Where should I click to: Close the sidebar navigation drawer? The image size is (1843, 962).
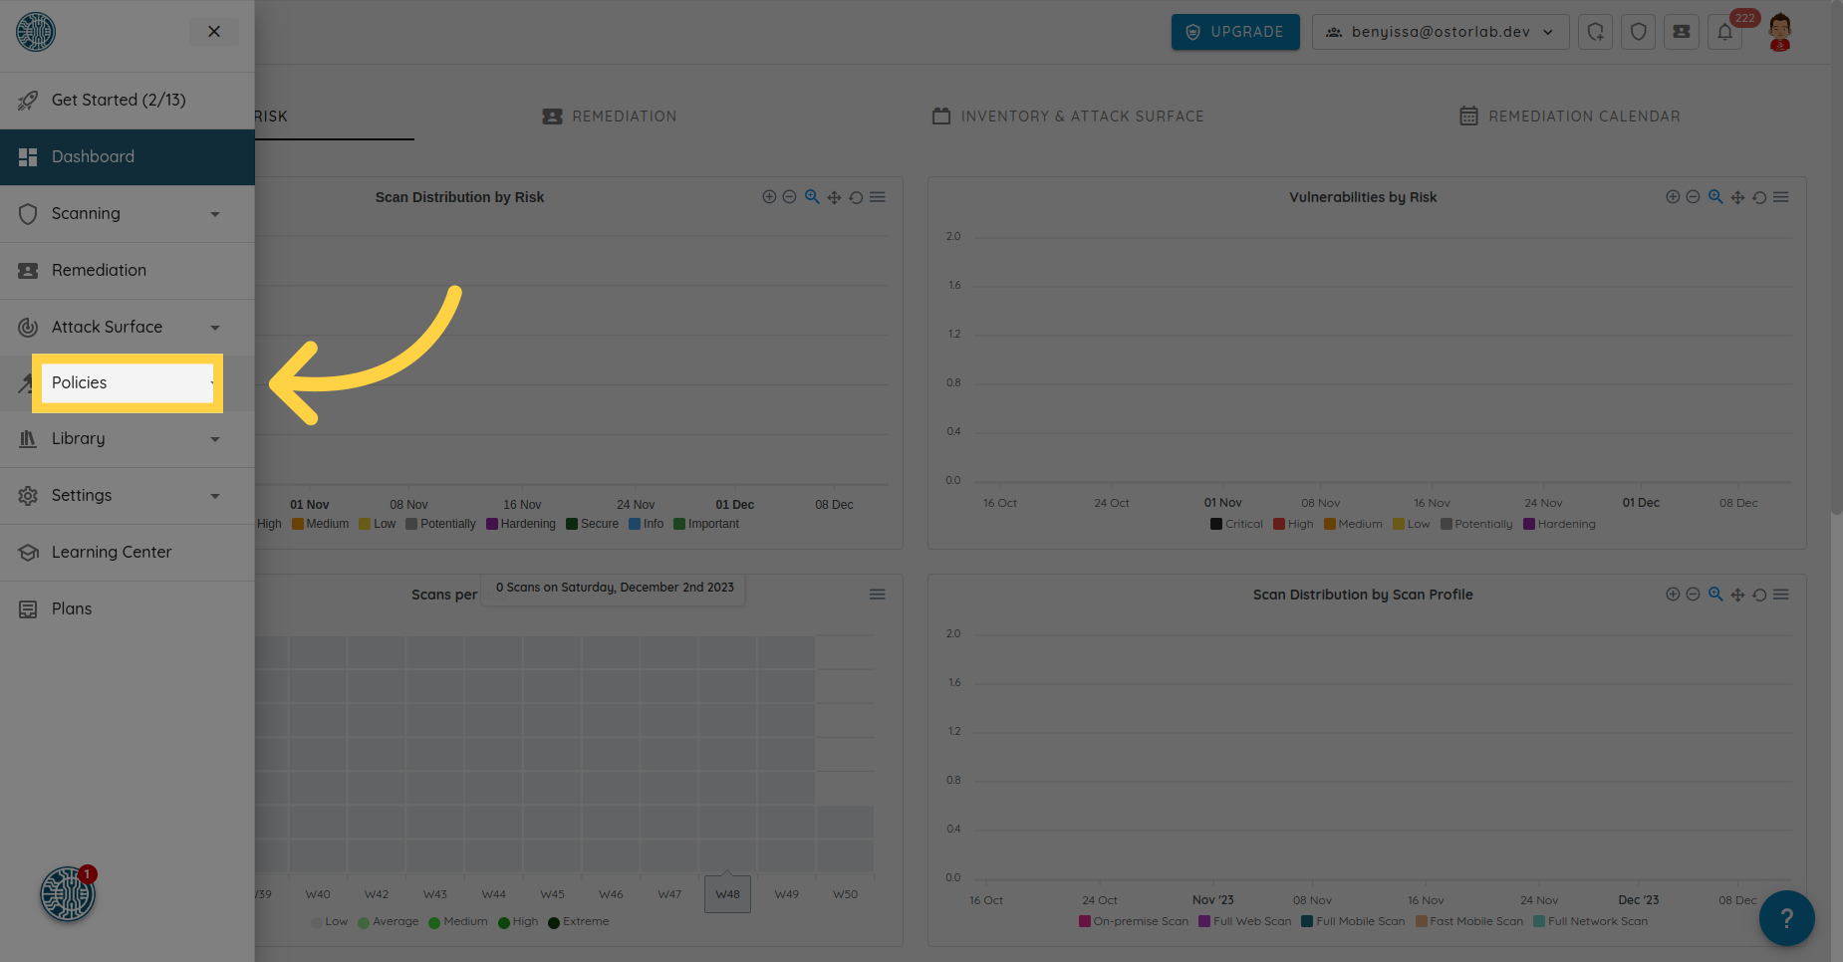[x=214, y=32]
